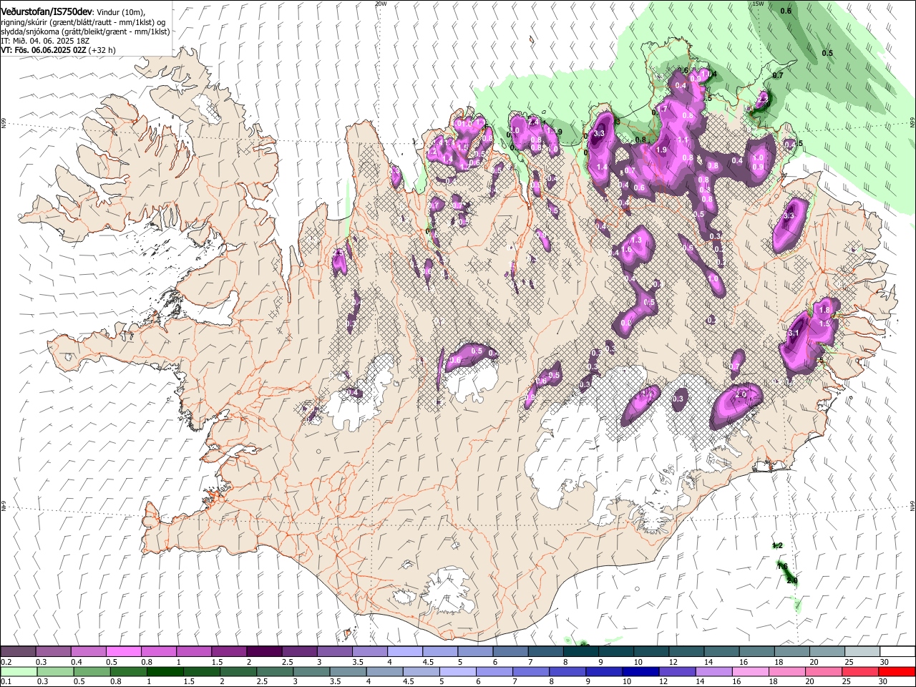The height and width of the screenshot is (687, 916).
Task: Click the lower legend swatch between 14 and 16
Action: pos(714,671)
